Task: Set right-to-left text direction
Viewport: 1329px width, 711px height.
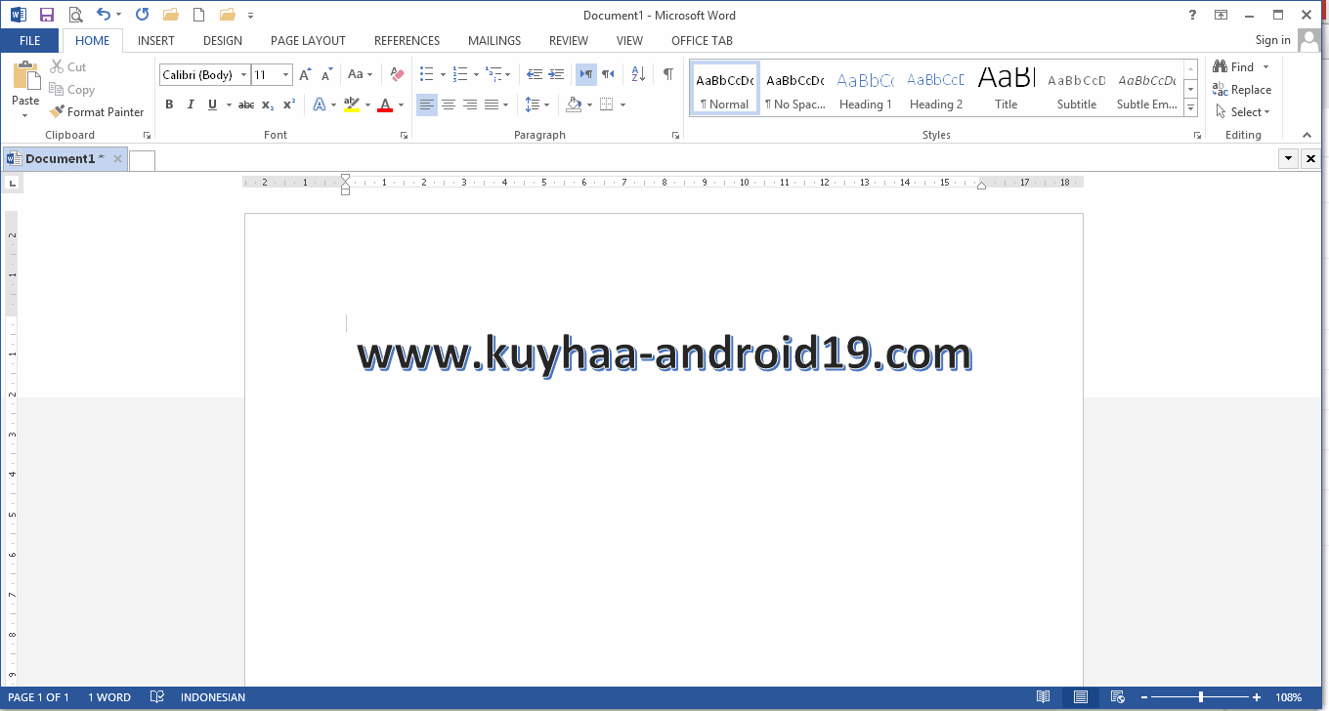Action: (608, 75)
